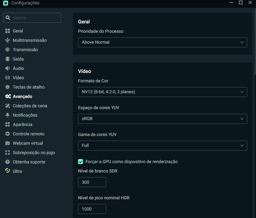256x218 pixels.
Task: Click the Nível de branco SDR field
Action: 92,182
